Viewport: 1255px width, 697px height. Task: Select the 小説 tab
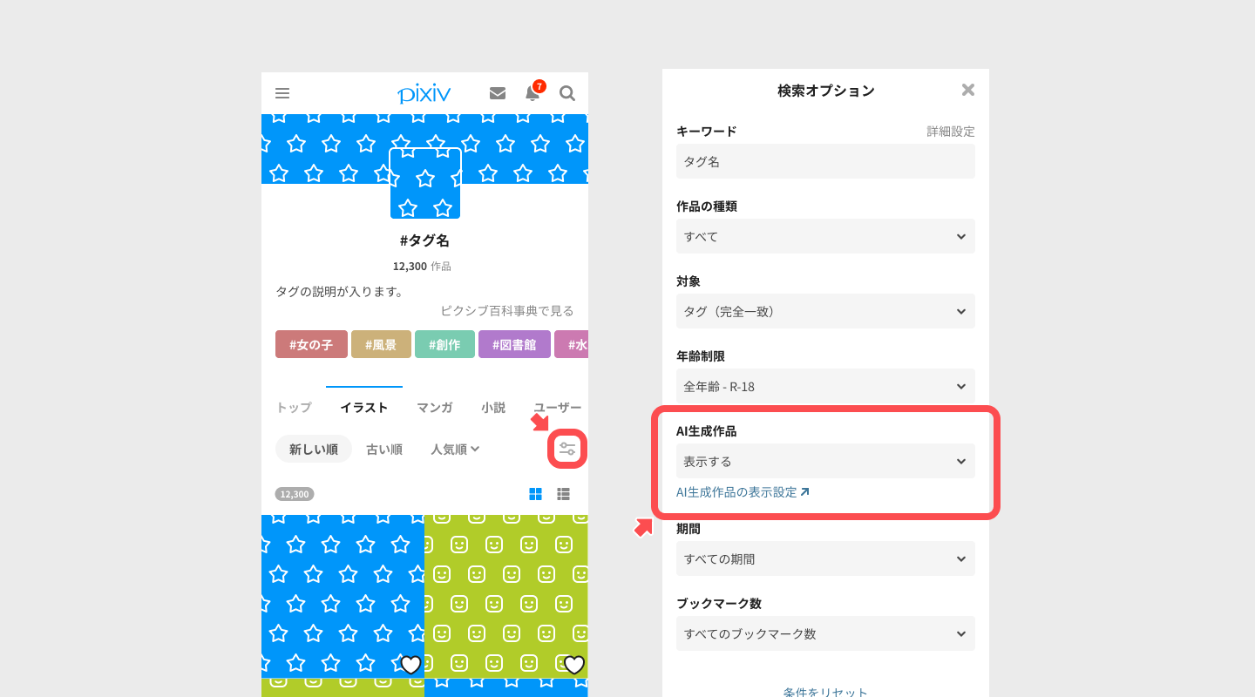point(493,407)
